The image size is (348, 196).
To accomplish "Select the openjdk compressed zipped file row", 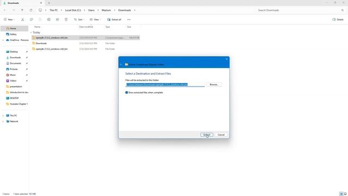I will pos(85,38).
